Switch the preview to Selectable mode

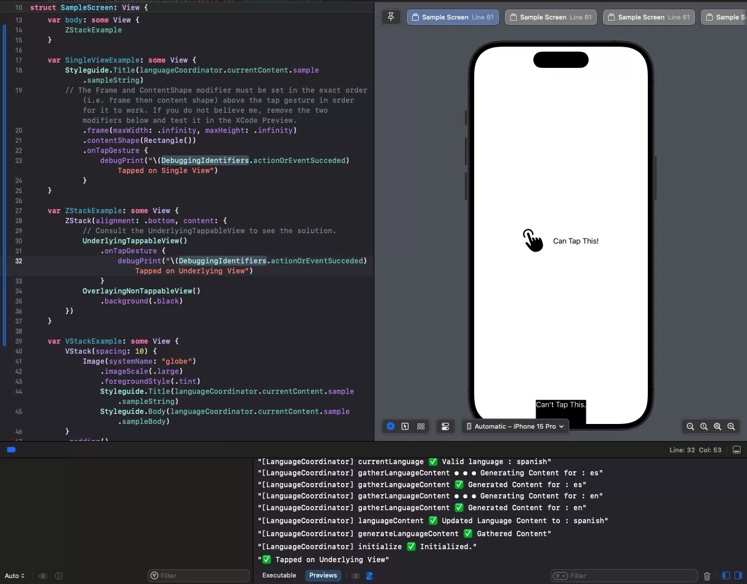pyautogui.click(x=405, y=426)
